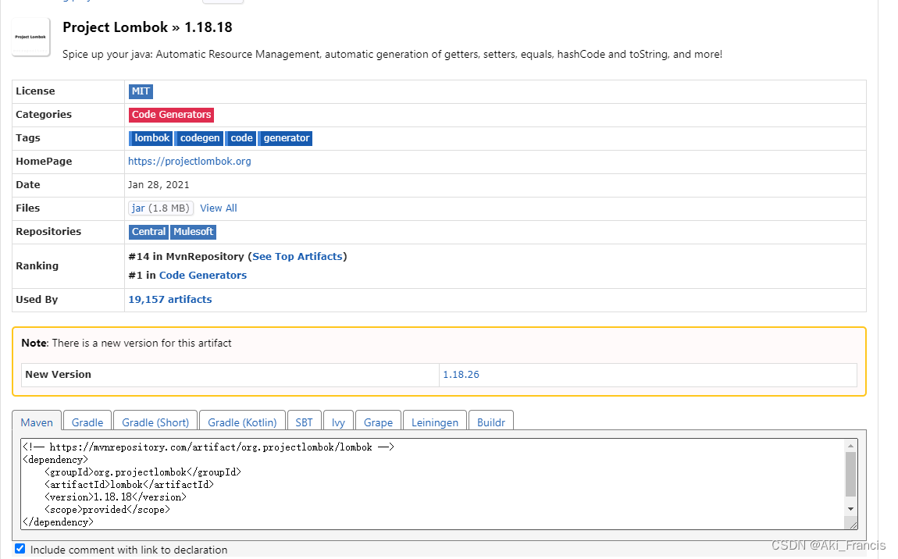
Task: Click the 'View All' files link
Action: pyautogui.click(x=218, y=208)
